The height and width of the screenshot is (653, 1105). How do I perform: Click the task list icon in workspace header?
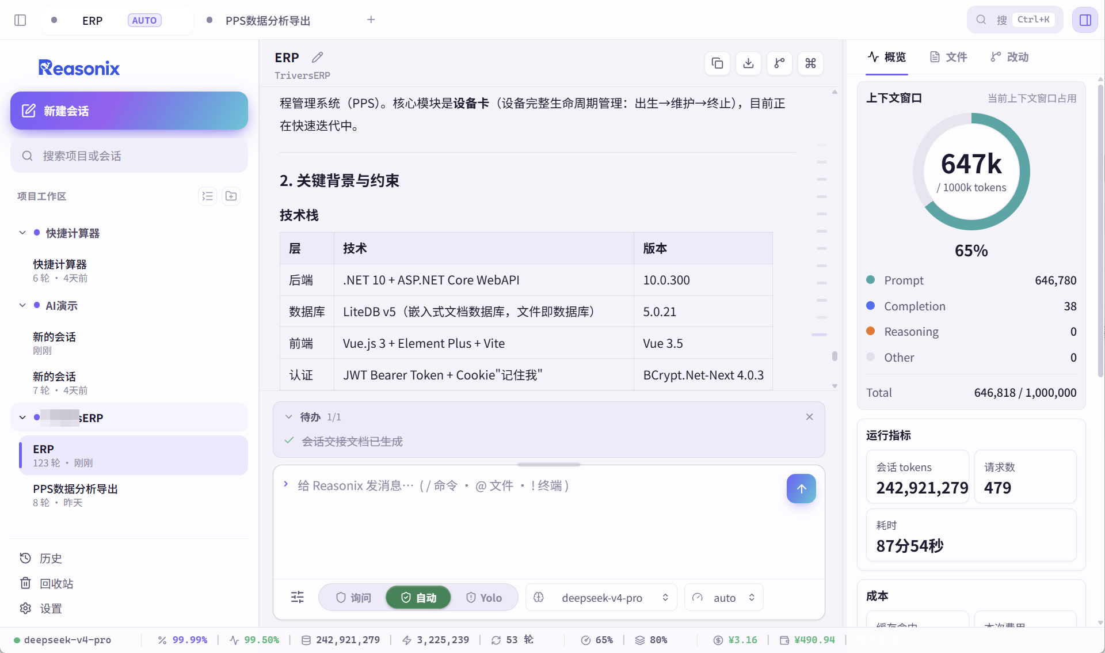click(x=207, y=196)
